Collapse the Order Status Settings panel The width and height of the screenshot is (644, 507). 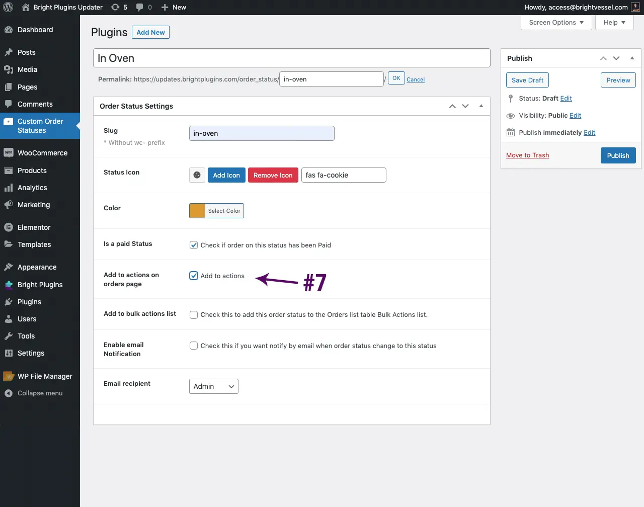coord(481,106)
